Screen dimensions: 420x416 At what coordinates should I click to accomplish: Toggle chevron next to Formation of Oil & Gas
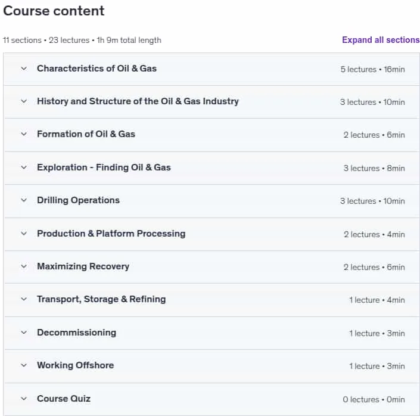pyautogui.click(x=24, y=134)
